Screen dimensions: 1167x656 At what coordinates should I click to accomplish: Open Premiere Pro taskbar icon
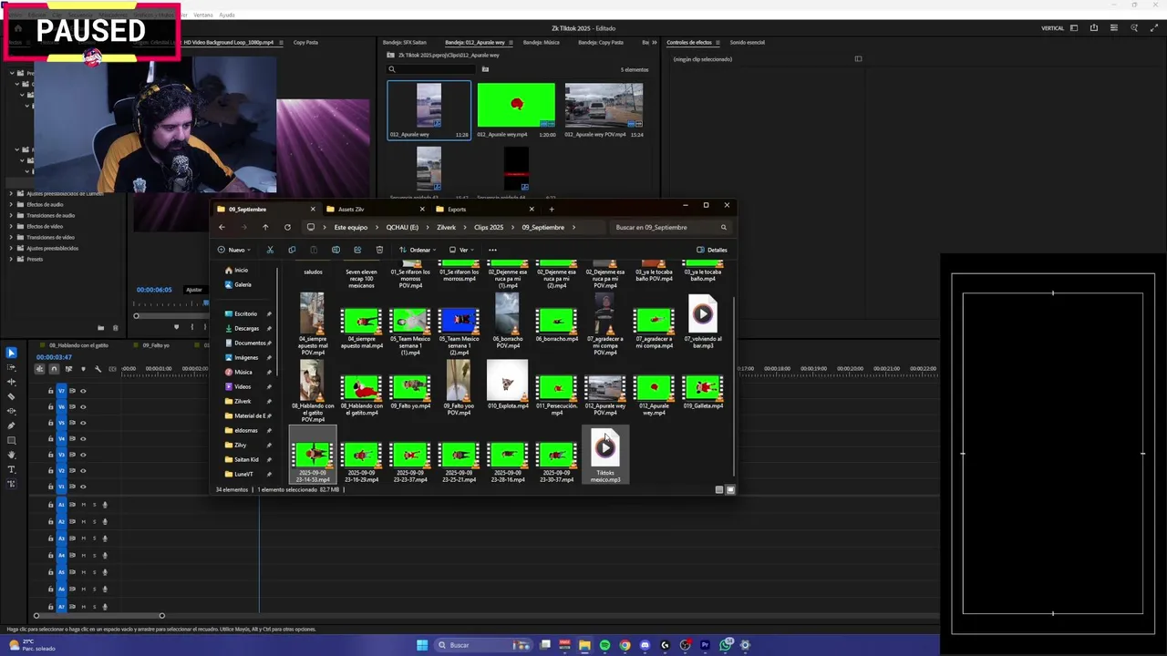pos(705,645)
